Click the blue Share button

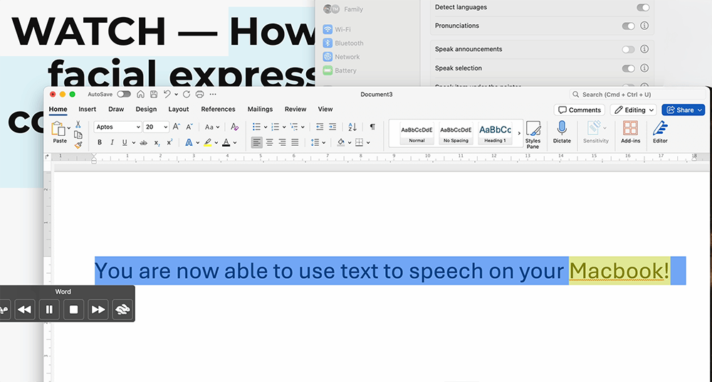[x=682, y=110]
